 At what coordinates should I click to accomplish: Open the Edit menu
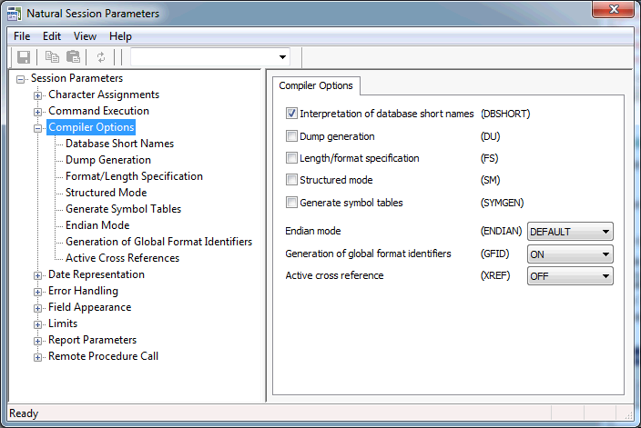click(x=52, y=36)
